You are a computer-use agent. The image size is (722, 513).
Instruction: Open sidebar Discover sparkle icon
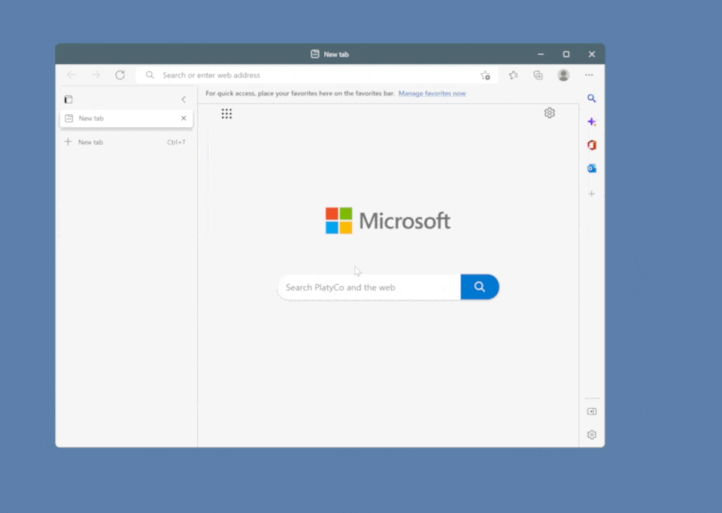point(592,122)
